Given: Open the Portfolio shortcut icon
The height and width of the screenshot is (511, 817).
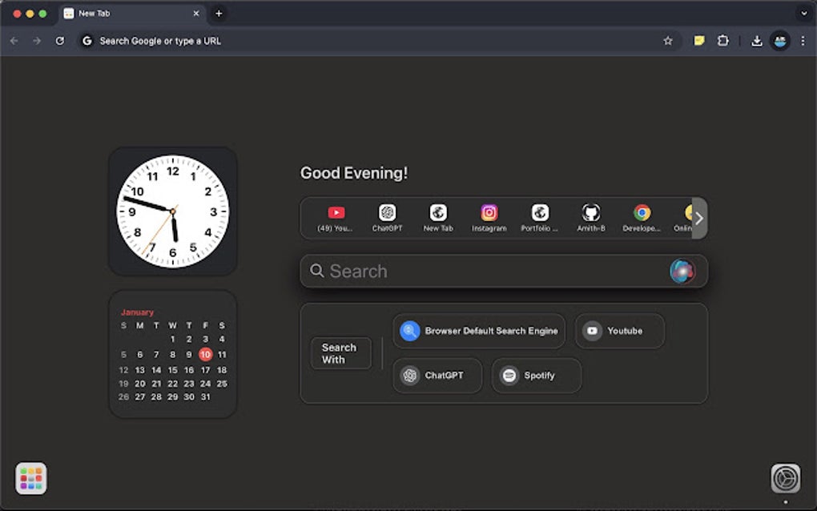Looking at the screenshot, I should coord(539,212).
